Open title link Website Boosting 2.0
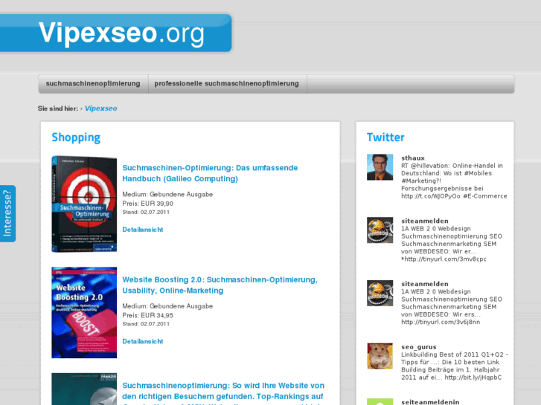 click(x=220, y=285)
